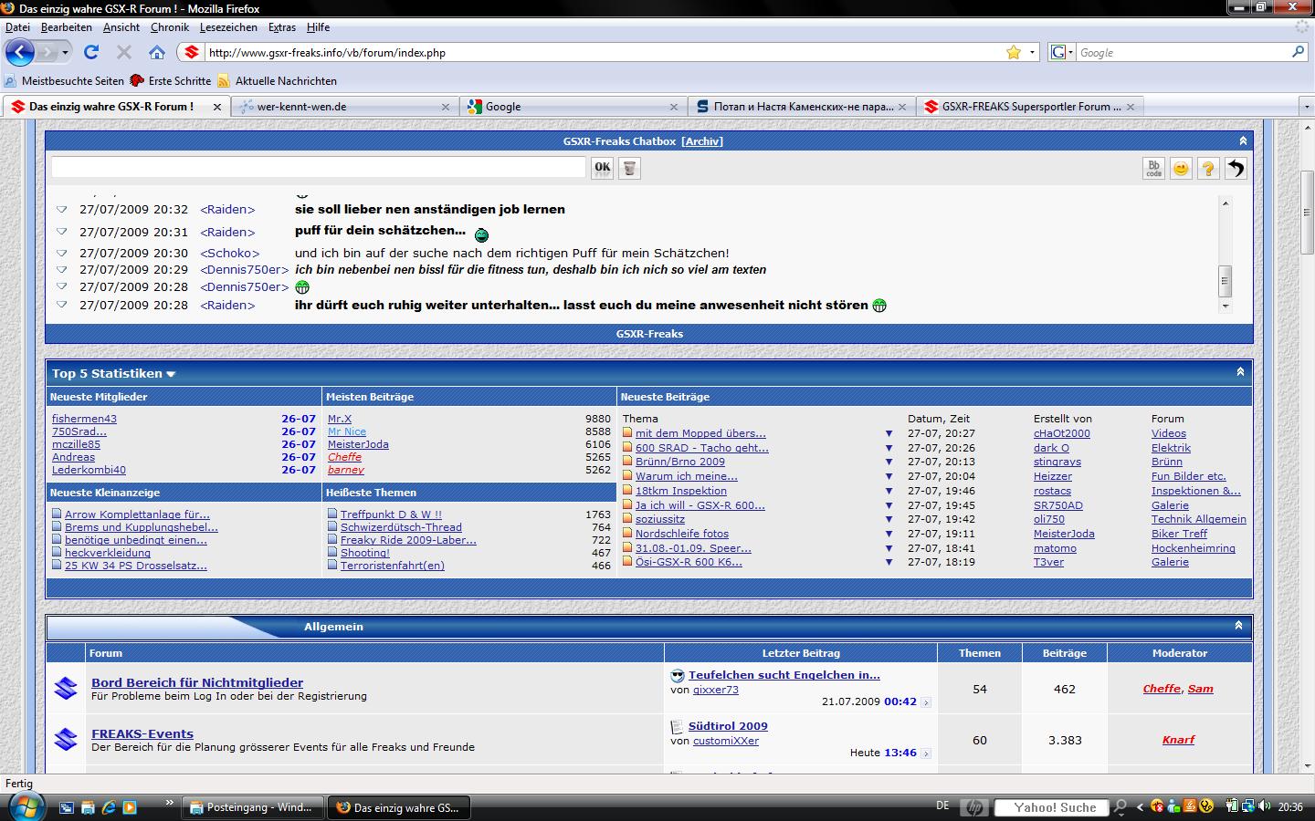Click the chatbox vertical scrollbar thumb
The height and width of the screenshot is (821, 1315).
click(1226, 281)
